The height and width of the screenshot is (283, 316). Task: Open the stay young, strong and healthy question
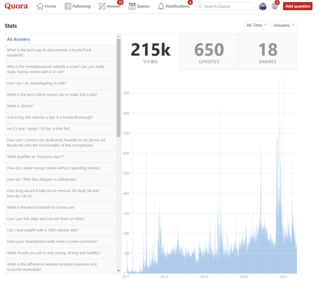[x=60, y=253]
